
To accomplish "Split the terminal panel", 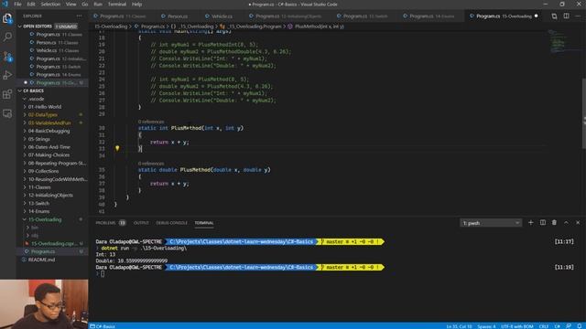I will click(x=543, y=223).
